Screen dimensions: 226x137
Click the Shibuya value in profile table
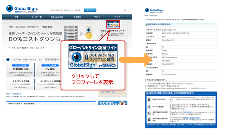[165, 54]
